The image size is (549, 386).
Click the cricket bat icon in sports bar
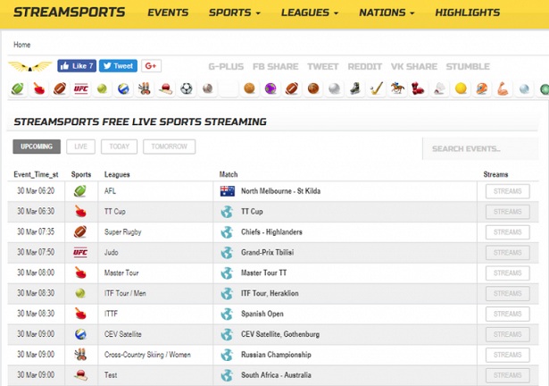(165, 88)
